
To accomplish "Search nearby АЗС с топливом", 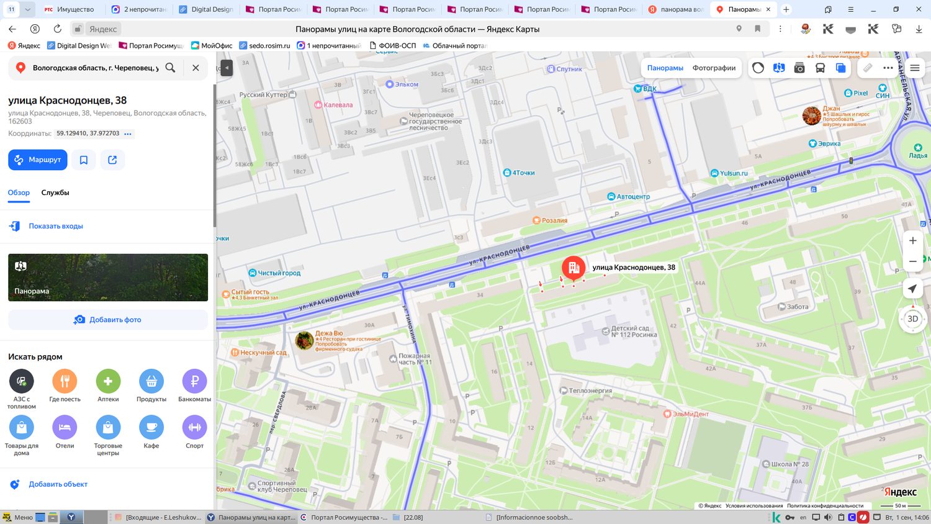I will coord(22,389).
